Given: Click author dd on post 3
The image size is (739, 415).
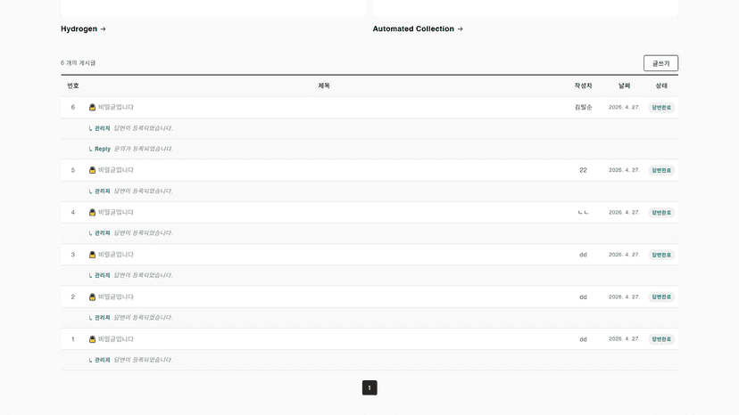Looking at the screenshot, I should pos(583,255).
